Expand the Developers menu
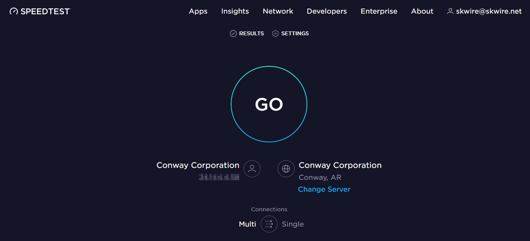Viewport: 530px width, 241px height. tap(327, 11)
